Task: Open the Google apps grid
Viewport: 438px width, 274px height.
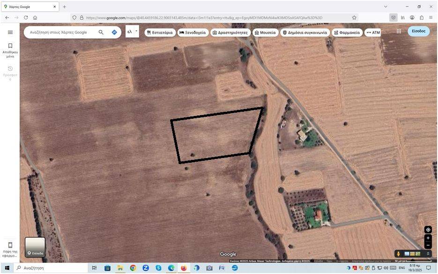Action: [399, 31]
